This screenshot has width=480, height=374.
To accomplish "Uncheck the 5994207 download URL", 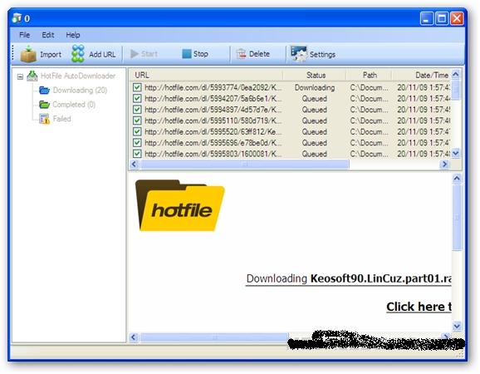I will point(137,99).
